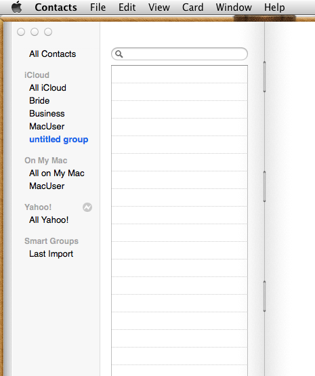Select the Bride group
The height and width of the screenshot is (376, 315).
39,101
